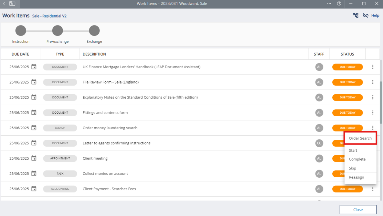The image size is (383, 216).
Task: Click the Close button
Action: [x=358, y=210]
